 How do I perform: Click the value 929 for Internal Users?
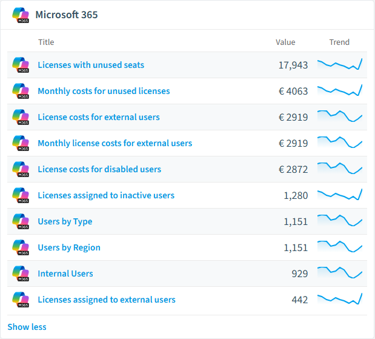[300, 274]
